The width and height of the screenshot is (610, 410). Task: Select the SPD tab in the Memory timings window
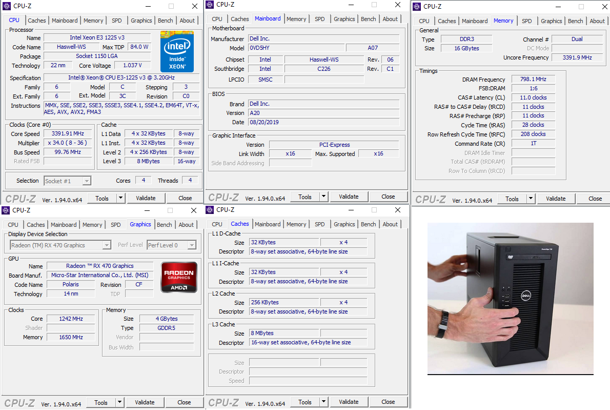[526, 21]
